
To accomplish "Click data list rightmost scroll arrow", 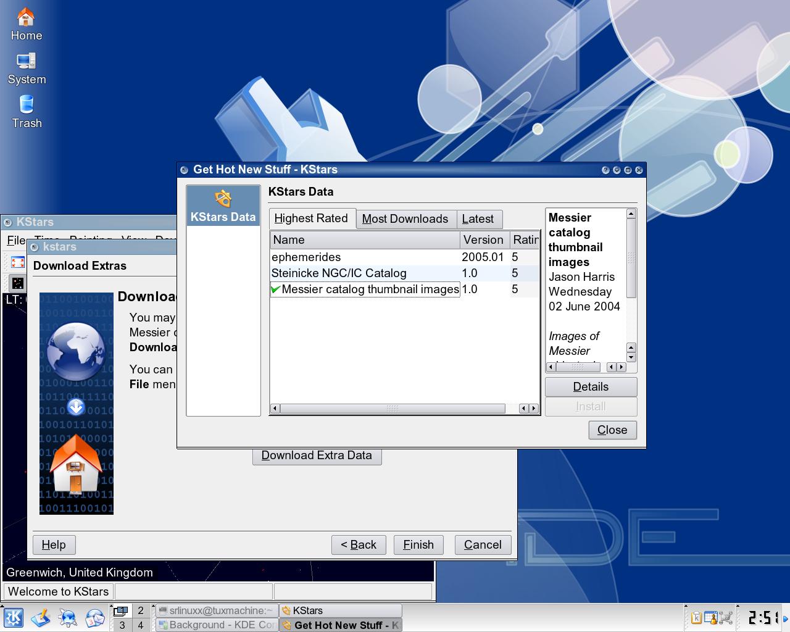I will pos(534,408).
